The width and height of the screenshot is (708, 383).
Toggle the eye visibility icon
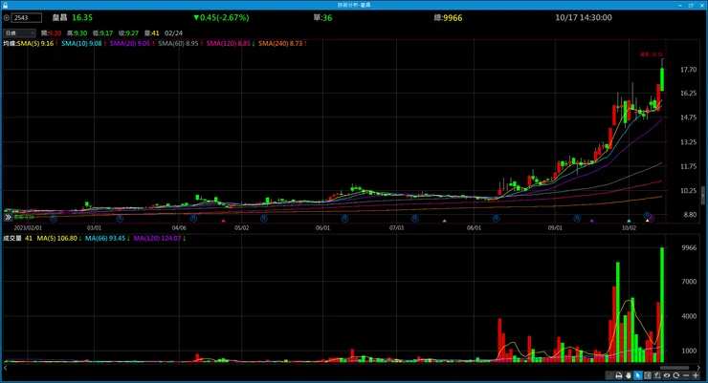(x=667, y=375)
